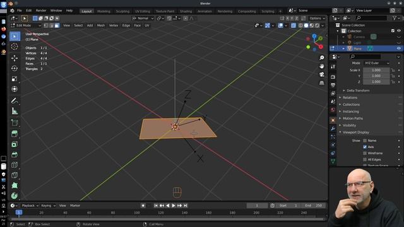Click the current frame number field
Image resolution: width=404 pixels, height=227 pixels.
(257, 206)
